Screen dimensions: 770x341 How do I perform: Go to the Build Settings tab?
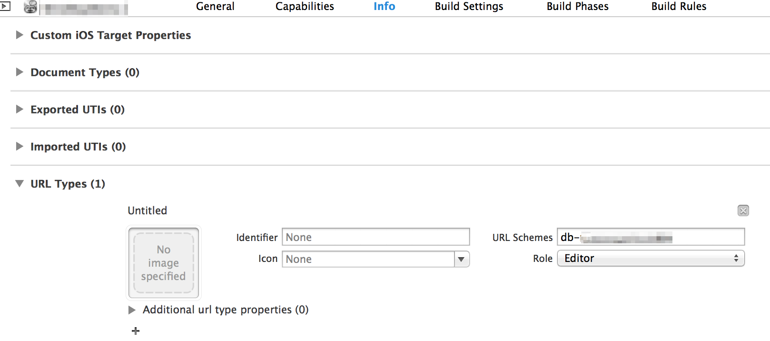coord(469,7)
